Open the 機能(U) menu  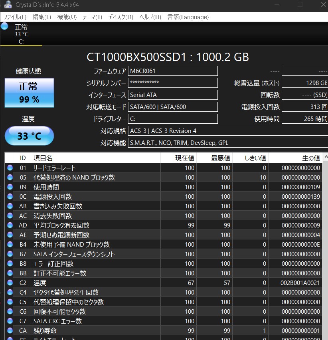(x=67, y=17)
